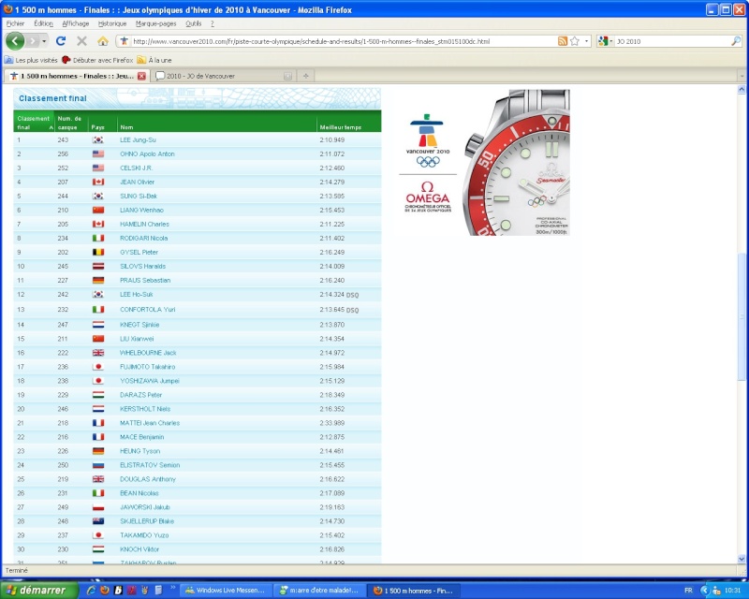Open the address bar URL history dropdown
Screen dimensions: 749x599
click(x=587, y=41)
